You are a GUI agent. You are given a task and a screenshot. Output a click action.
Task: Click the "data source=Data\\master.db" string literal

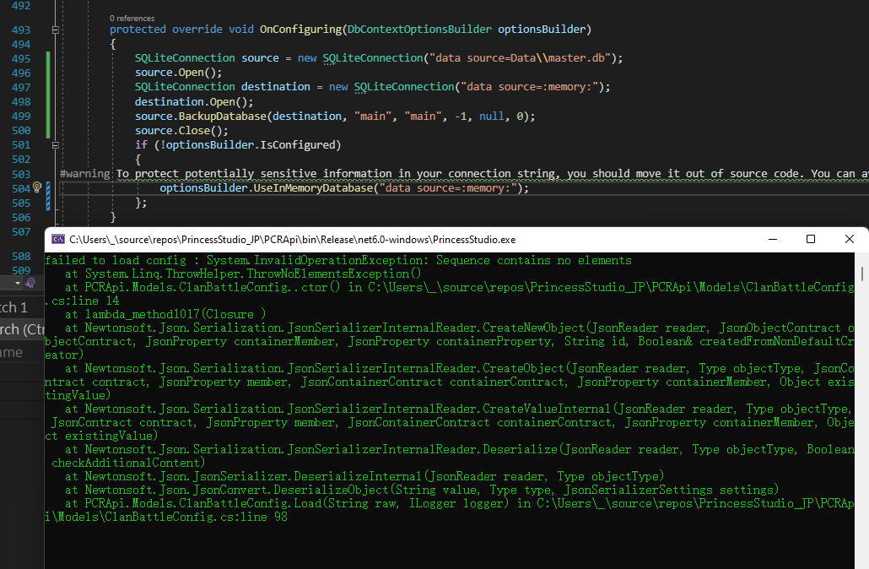(520, 58)
